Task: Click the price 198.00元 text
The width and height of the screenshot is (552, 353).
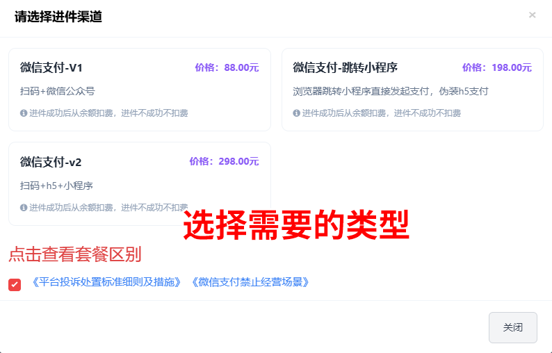Action: 496,67
